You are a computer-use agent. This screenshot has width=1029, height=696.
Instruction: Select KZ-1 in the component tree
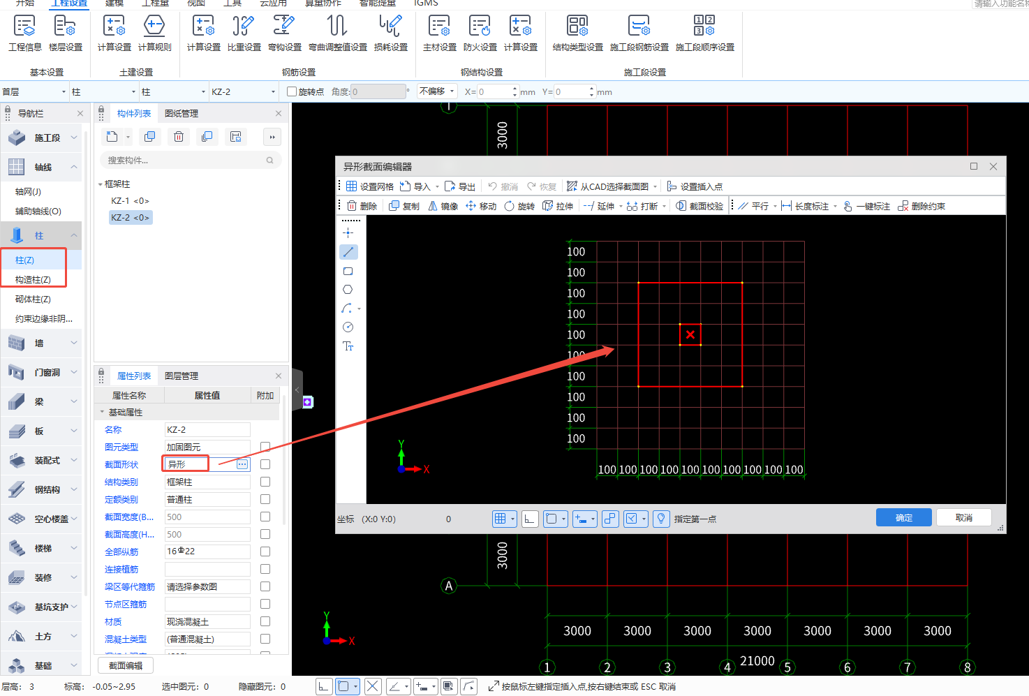pyautogui.click(x=130, y=201)
